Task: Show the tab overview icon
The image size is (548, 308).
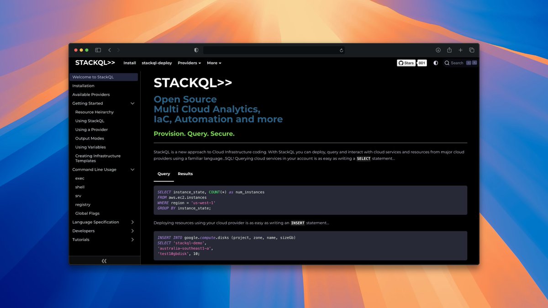Action: pos(472,50)
